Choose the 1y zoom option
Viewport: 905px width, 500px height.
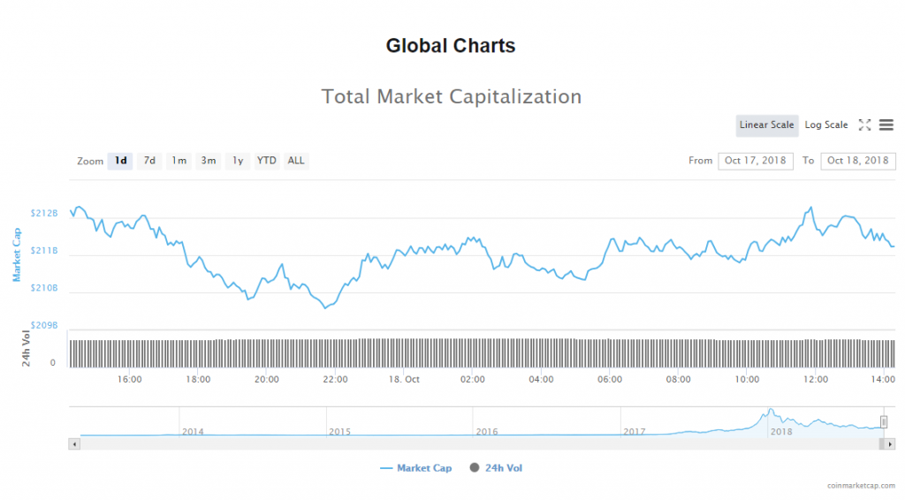[237, 161]
